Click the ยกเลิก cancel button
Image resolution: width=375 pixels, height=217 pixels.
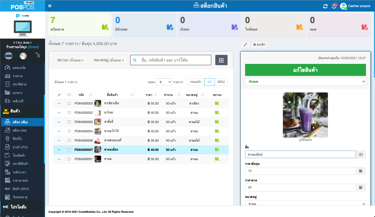(x=259, y=45)
